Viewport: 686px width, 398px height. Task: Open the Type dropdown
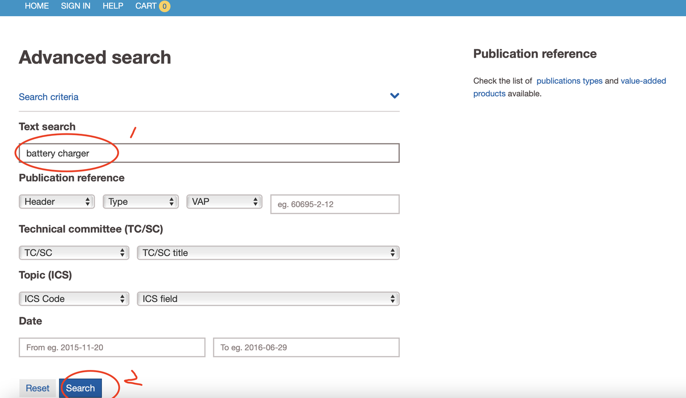click(x=141, y=202)
